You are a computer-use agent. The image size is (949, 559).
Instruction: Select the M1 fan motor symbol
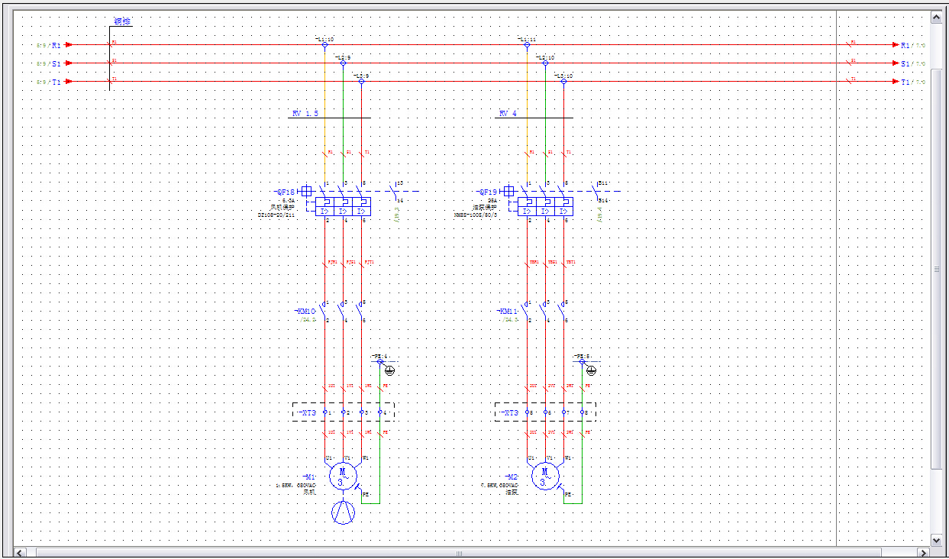(x=343, y=477)
